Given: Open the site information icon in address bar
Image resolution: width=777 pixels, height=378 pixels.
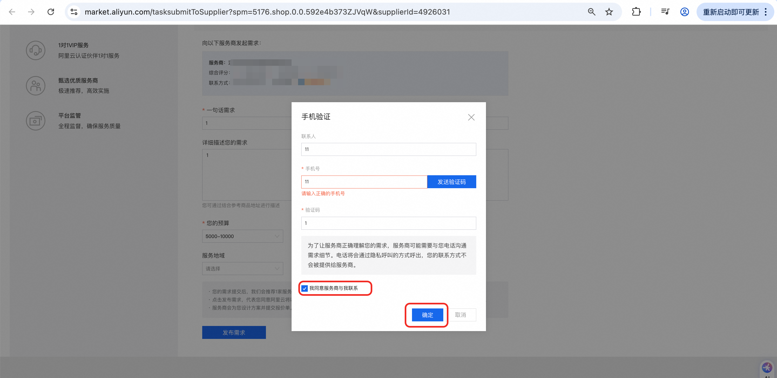Looking at the screenshot, I should point(74,12).
